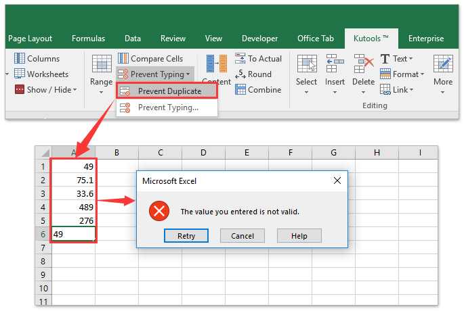Image resolution: width=464 pixels, height=311 pixels.
Task: Click the Delete tool icon
Action: [364, 64]
